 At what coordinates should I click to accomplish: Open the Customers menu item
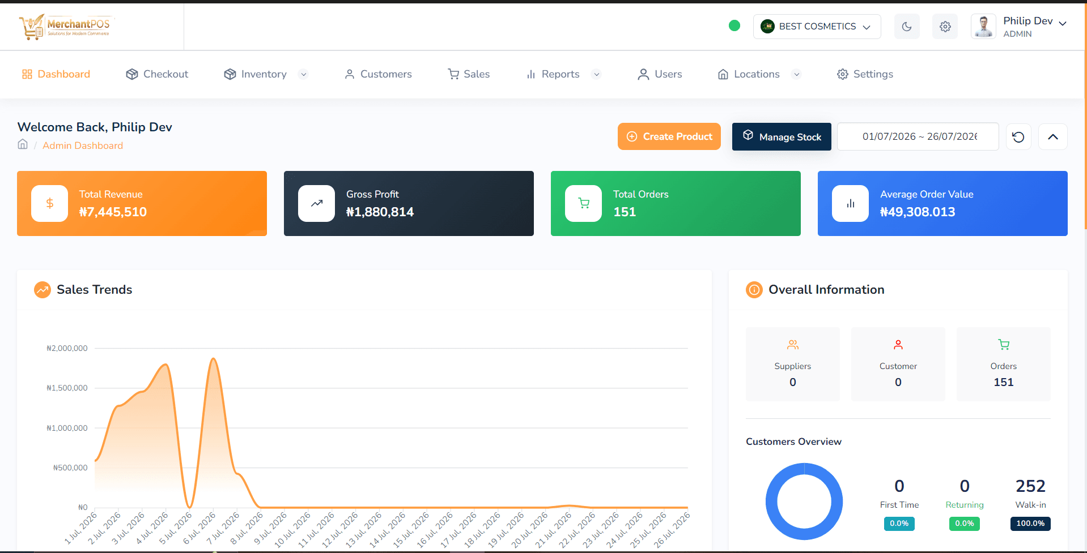(x=378, y=74)
